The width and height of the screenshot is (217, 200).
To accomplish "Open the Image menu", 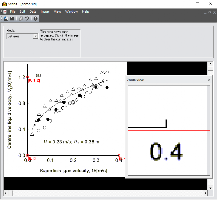I will pyautogui.click(x=45, y=12).
